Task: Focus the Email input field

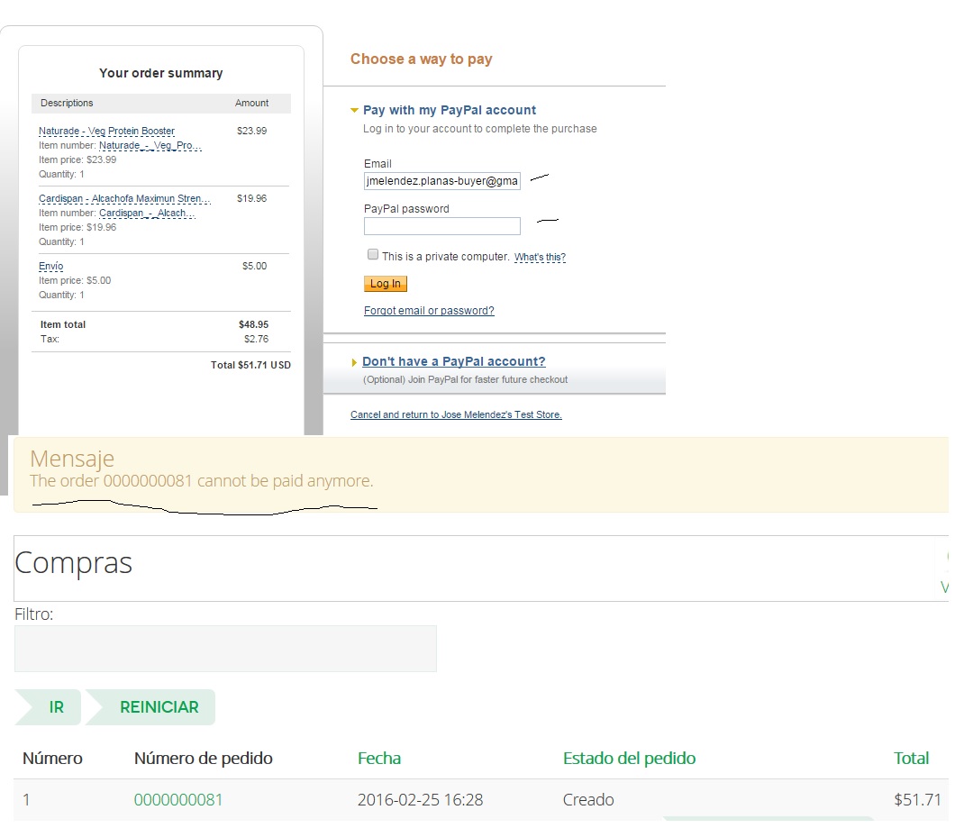Action: click(x=442, y=181)
